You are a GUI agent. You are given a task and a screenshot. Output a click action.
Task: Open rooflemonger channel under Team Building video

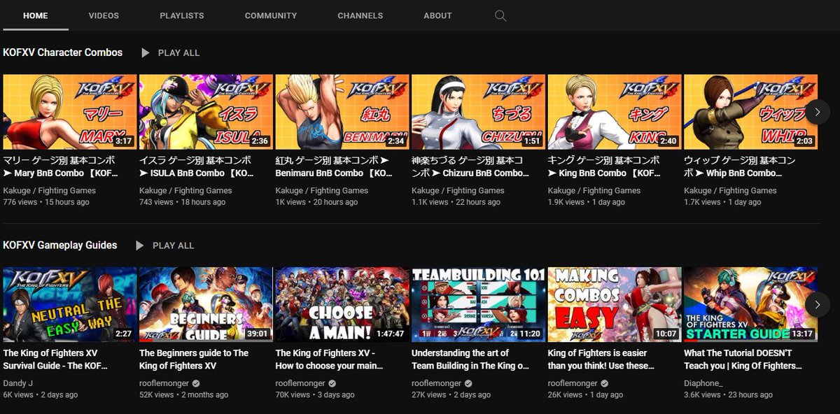coord(437,383)
